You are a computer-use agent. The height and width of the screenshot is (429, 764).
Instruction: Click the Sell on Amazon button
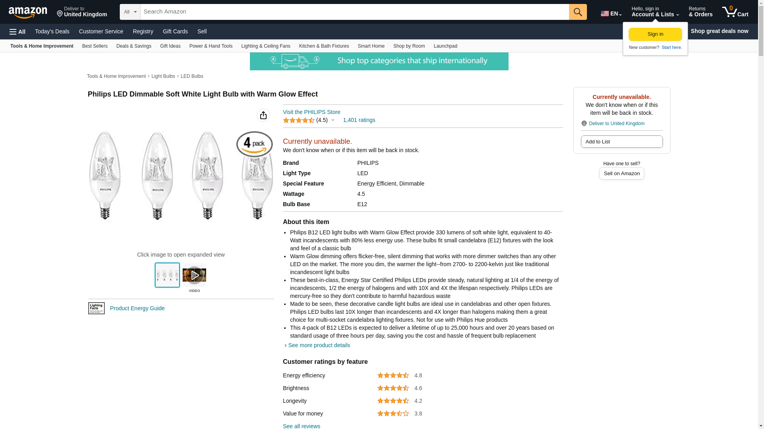(x=622, y=174)
